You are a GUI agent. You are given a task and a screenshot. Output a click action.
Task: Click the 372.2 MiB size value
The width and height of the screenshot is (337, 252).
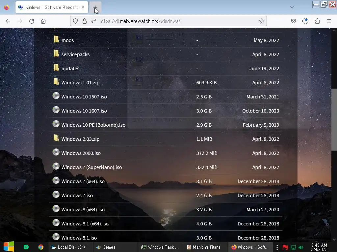pyautogui.click(x=207, y=153)
